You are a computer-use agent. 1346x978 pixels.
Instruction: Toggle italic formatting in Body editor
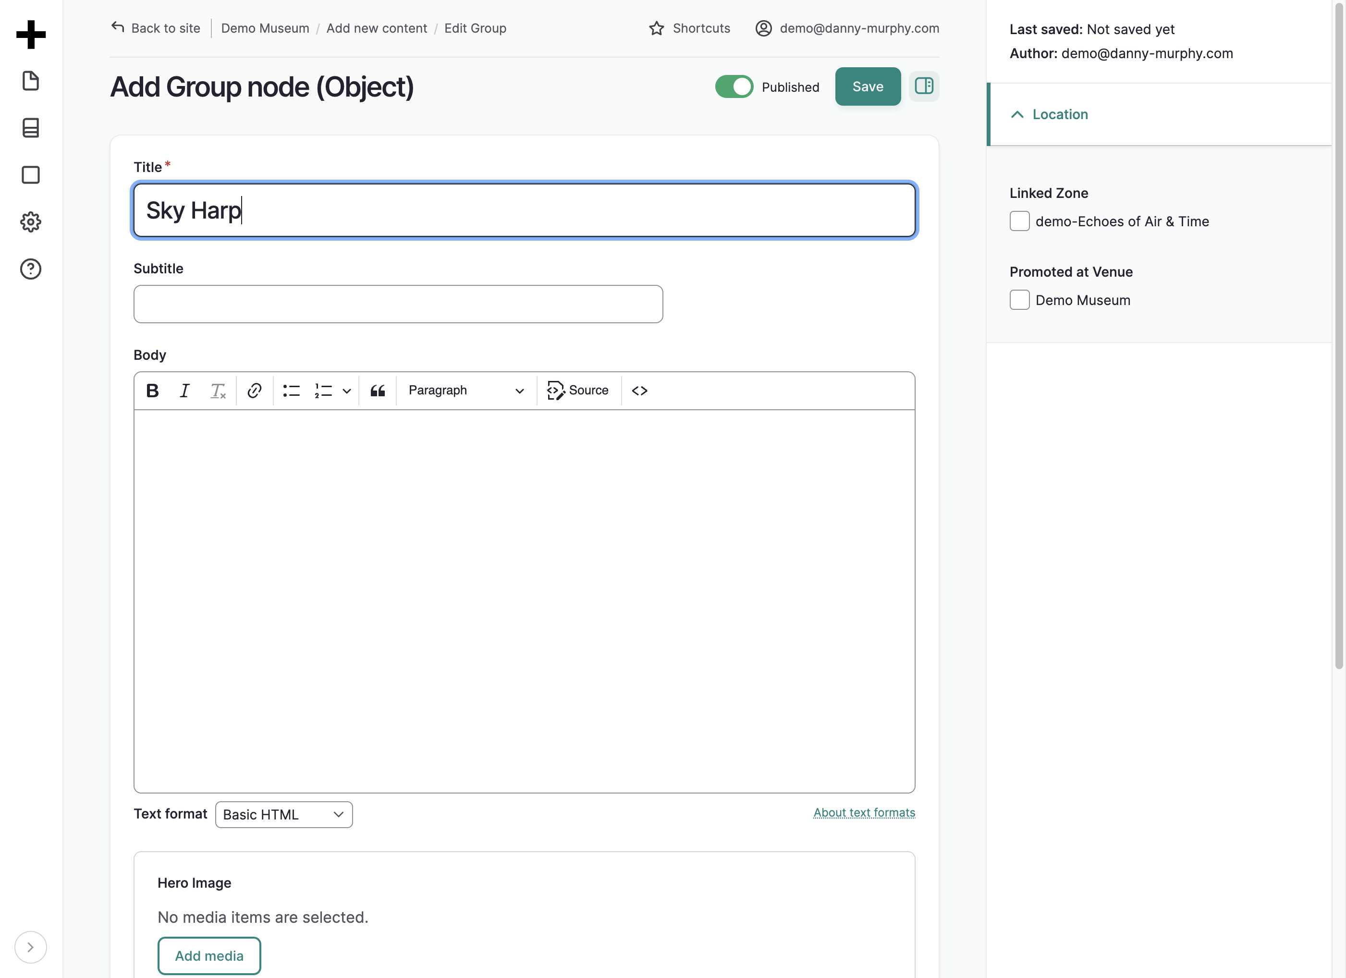pos(184,391)
